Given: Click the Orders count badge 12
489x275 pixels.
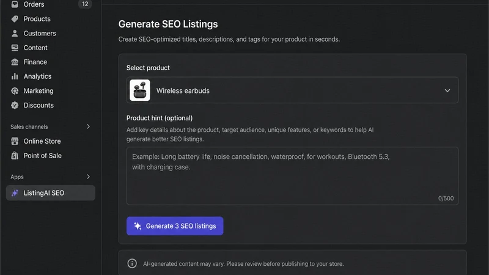Looking at the screenshot, I should [x=85, y=4].
